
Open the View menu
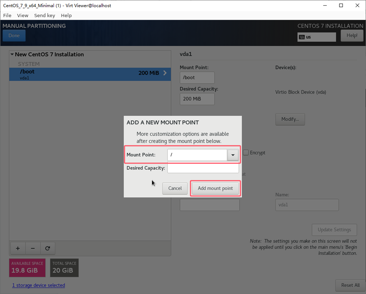pyautogui.click(x=23, y=15)
